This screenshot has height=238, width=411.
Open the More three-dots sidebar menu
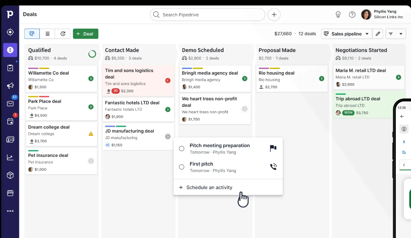pyautogui.click(x=10, y=211)
